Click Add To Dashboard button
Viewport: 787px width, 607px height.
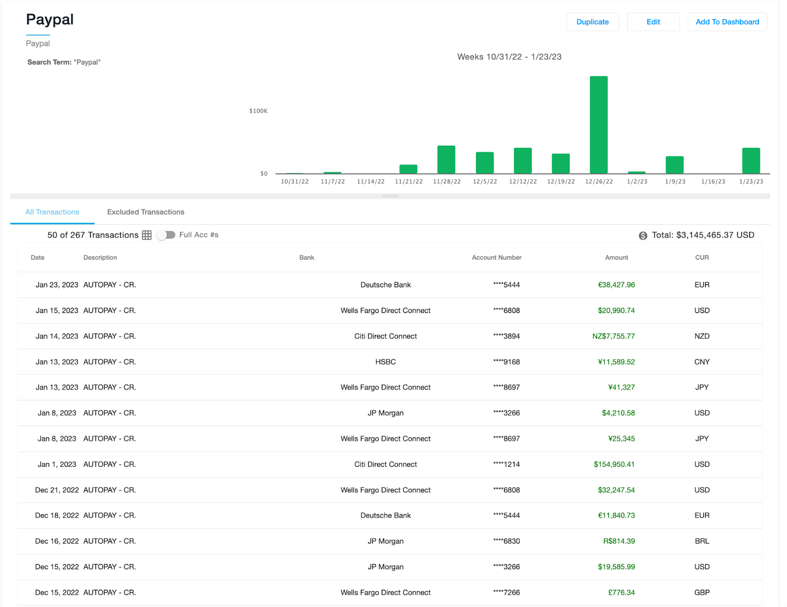(727, 22)
